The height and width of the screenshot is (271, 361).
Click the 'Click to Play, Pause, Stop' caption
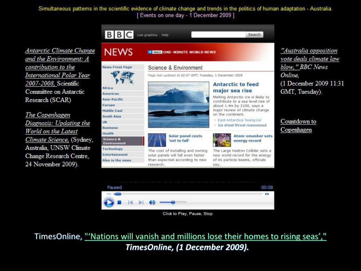(188, 213)
